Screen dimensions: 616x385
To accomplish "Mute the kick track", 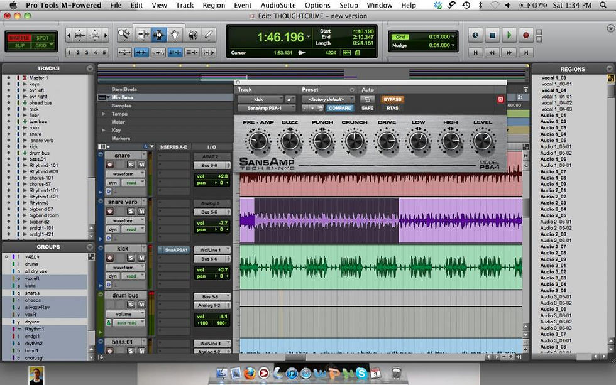I will [141, 258].
